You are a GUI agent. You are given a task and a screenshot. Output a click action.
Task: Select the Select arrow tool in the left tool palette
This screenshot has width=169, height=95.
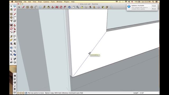[x=11, y=6]
